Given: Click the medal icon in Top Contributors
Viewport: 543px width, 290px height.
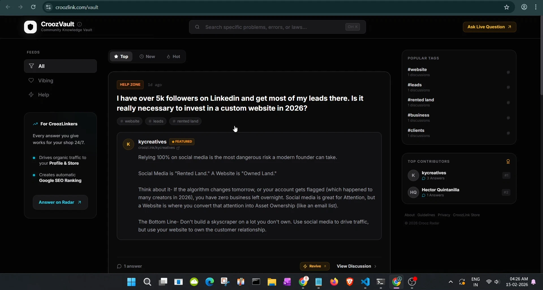Looking at the screenshot, I should (508, 161).
